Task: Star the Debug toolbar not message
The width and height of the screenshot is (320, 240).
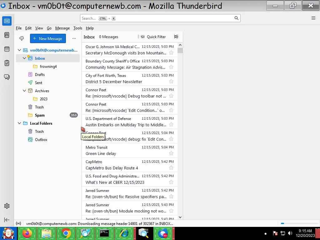Action: (x=171, y=96)
